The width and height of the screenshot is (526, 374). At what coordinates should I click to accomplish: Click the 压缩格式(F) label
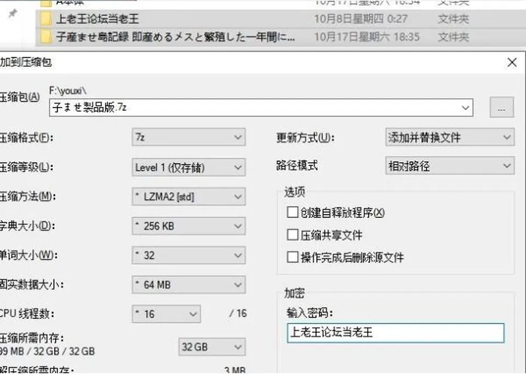[26, 138]
